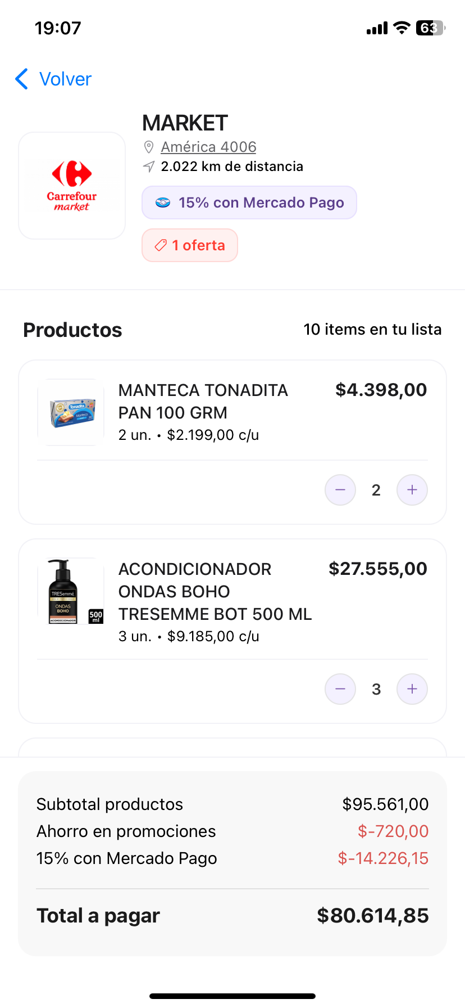Tap the back chevron arrow icon

pyautogui.click(x=22, y=79)
